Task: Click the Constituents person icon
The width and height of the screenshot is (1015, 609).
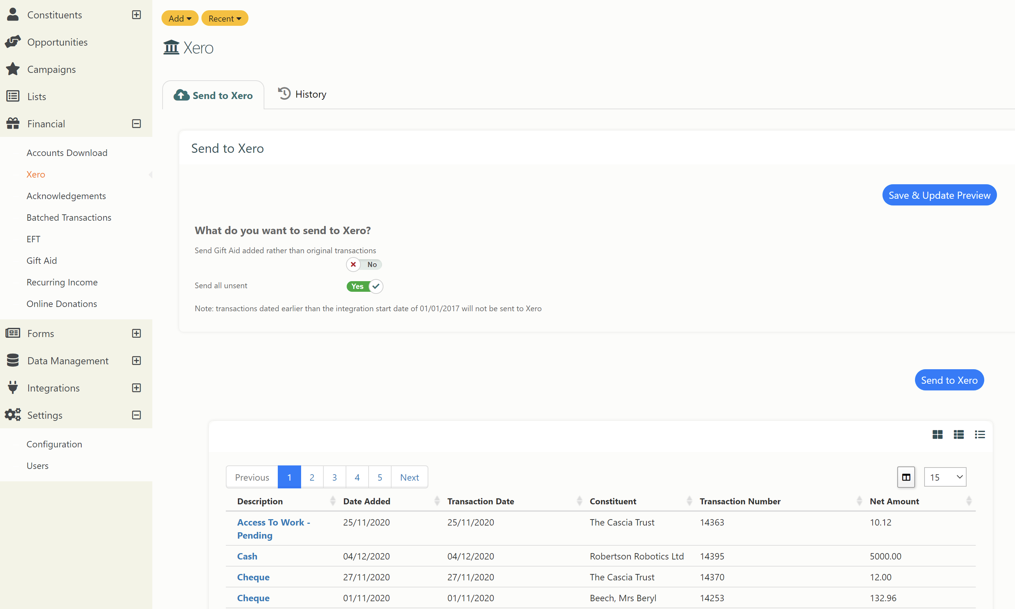Action: 13,15
